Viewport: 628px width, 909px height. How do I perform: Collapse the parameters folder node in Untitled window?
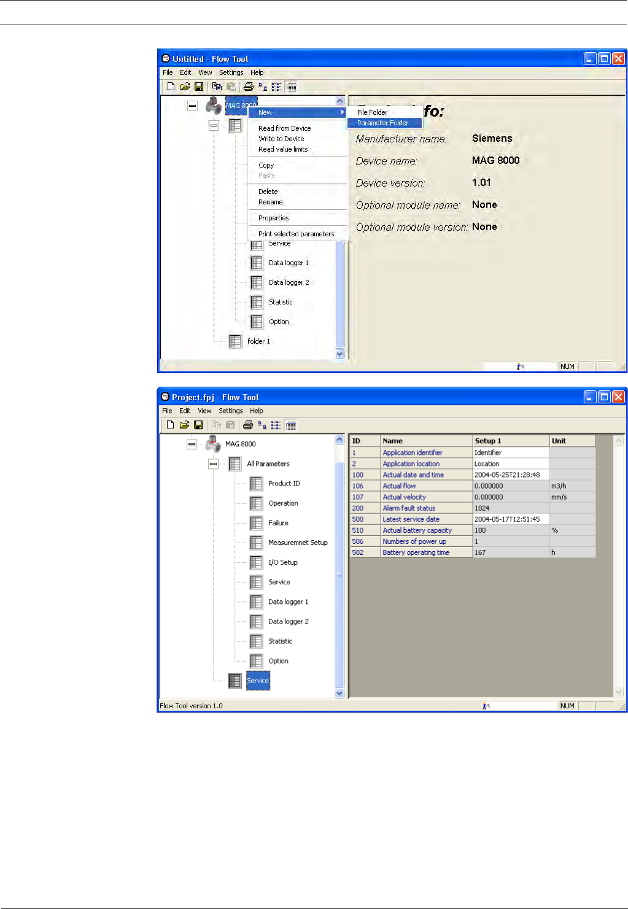pyautogui.click(x=214, y=125)
